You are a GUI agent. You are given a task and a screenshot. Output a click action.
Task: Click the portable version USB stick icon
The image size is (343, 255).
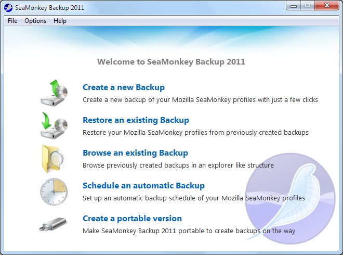click(x=53, y=224)
